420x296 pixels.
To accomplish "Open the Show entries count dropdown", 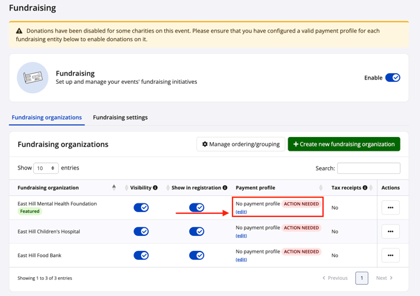I will pos(46,168).
